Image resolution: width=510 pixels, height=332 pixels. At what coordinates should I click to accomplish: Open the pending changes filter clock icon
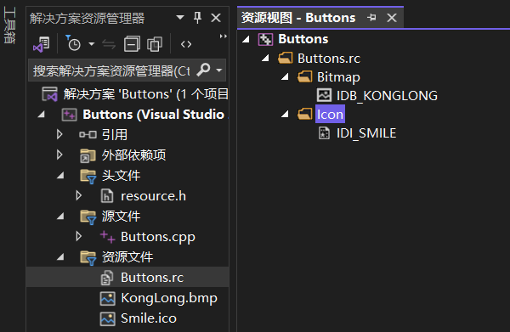point(73,43)
